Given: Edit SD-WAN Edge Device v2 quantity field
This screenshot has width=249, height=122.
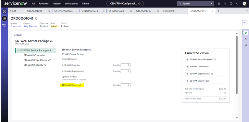Looking at the screenshot, I should (x=126, y=71).
